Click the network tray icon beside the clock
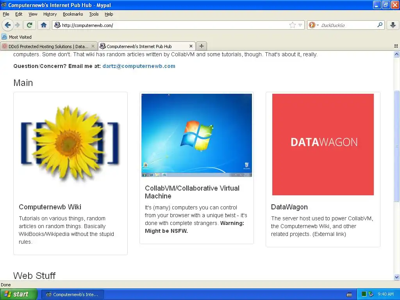 click(x=371, y=294)
